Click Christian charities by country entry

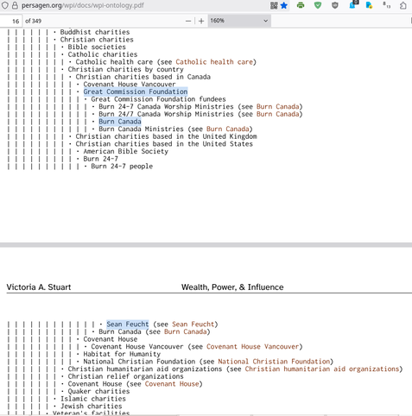125,69
